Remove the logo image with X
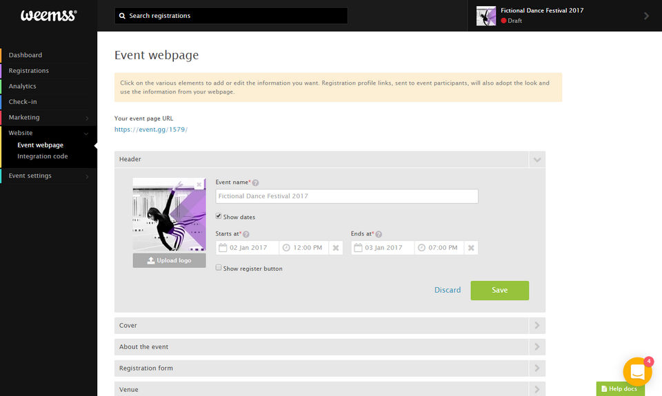Viewport: 662px width, 396px height. (x=199, y=185)
